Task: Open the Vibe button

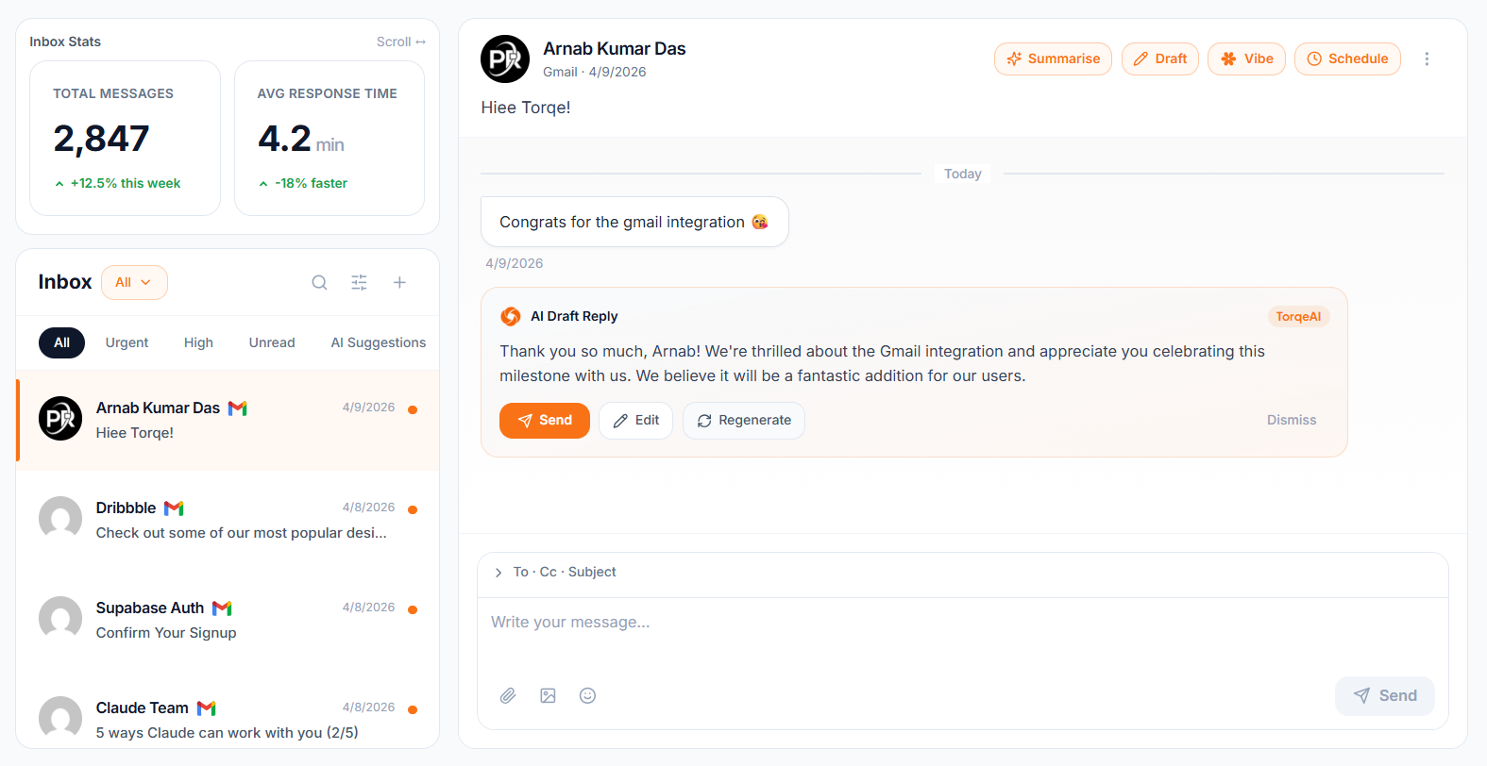Action: pyautogui.click(x=1246, y=58)
